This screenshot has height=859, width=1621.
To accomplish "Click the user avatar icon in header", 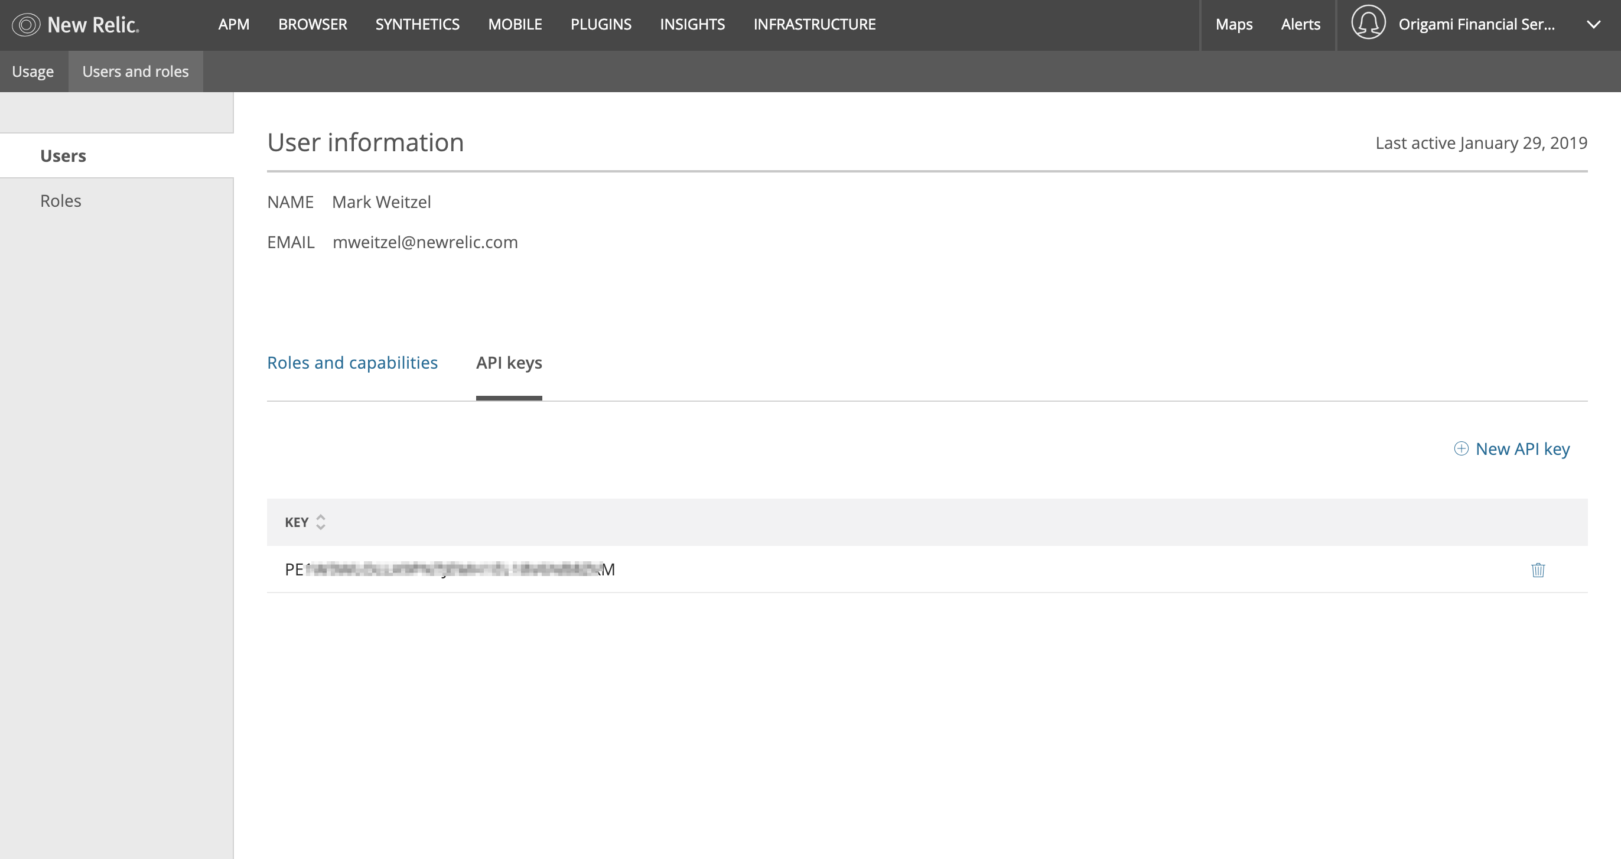I will click(x=1368, y=23).
